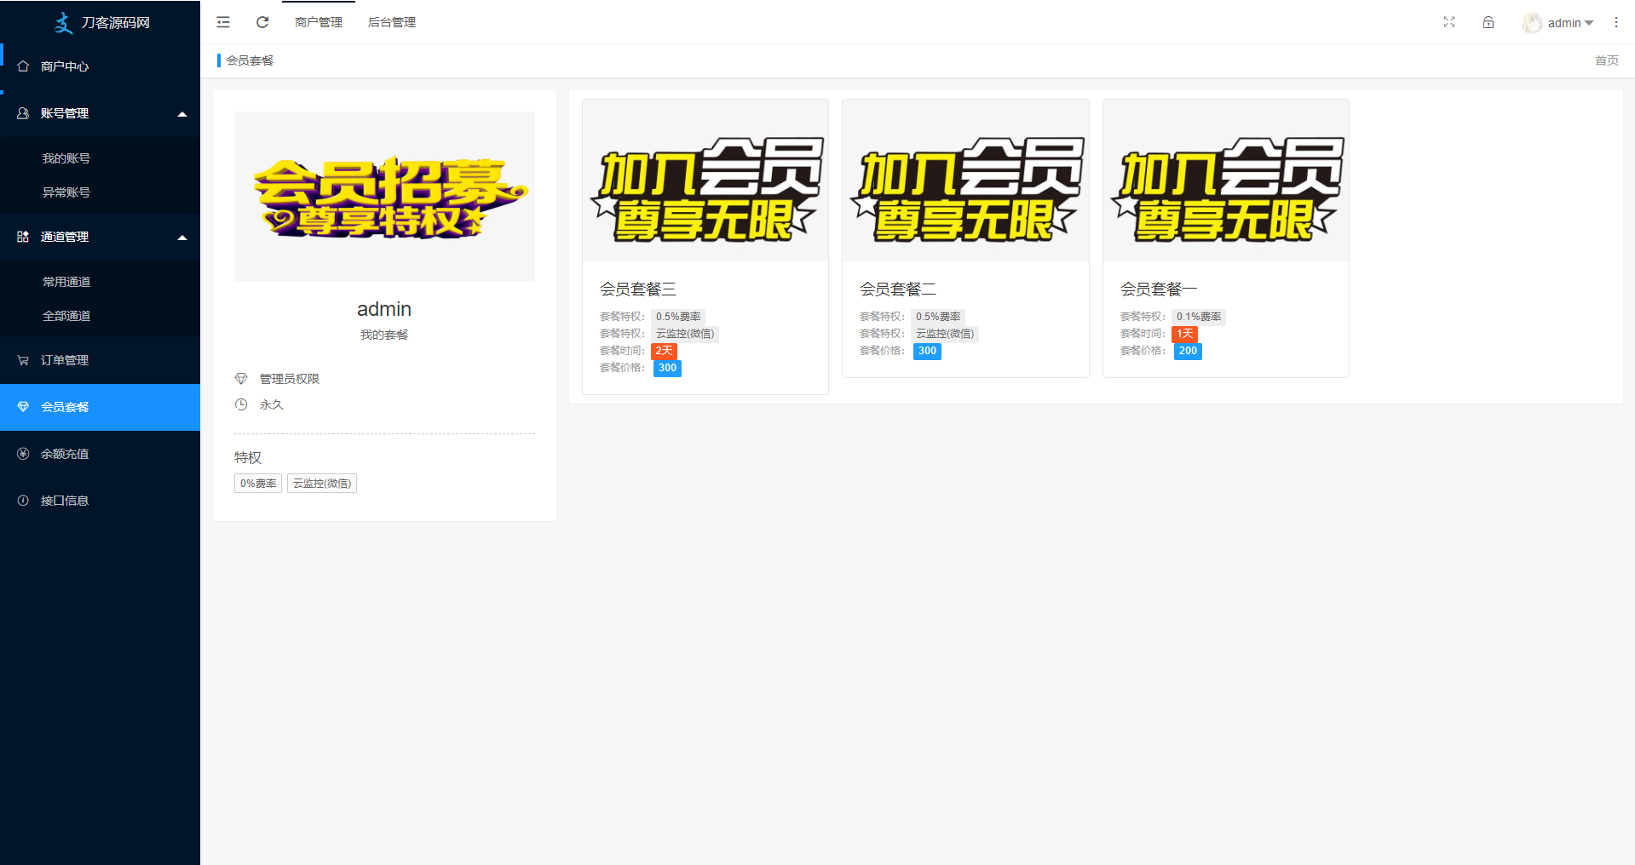Toggle fullscreen mode icon
This screenshot has width=1635, height=865.
pos(1449,22)
